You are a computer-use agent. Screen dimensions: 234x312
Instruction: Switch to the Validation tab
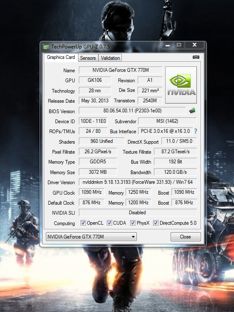click(x=110, y=58)
